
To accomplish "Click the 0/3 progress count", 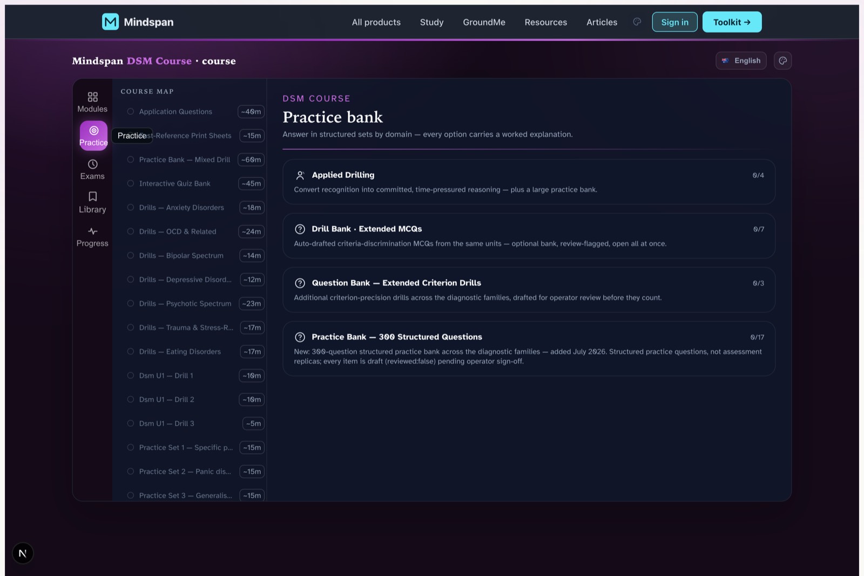I will [x=759, y=283].
